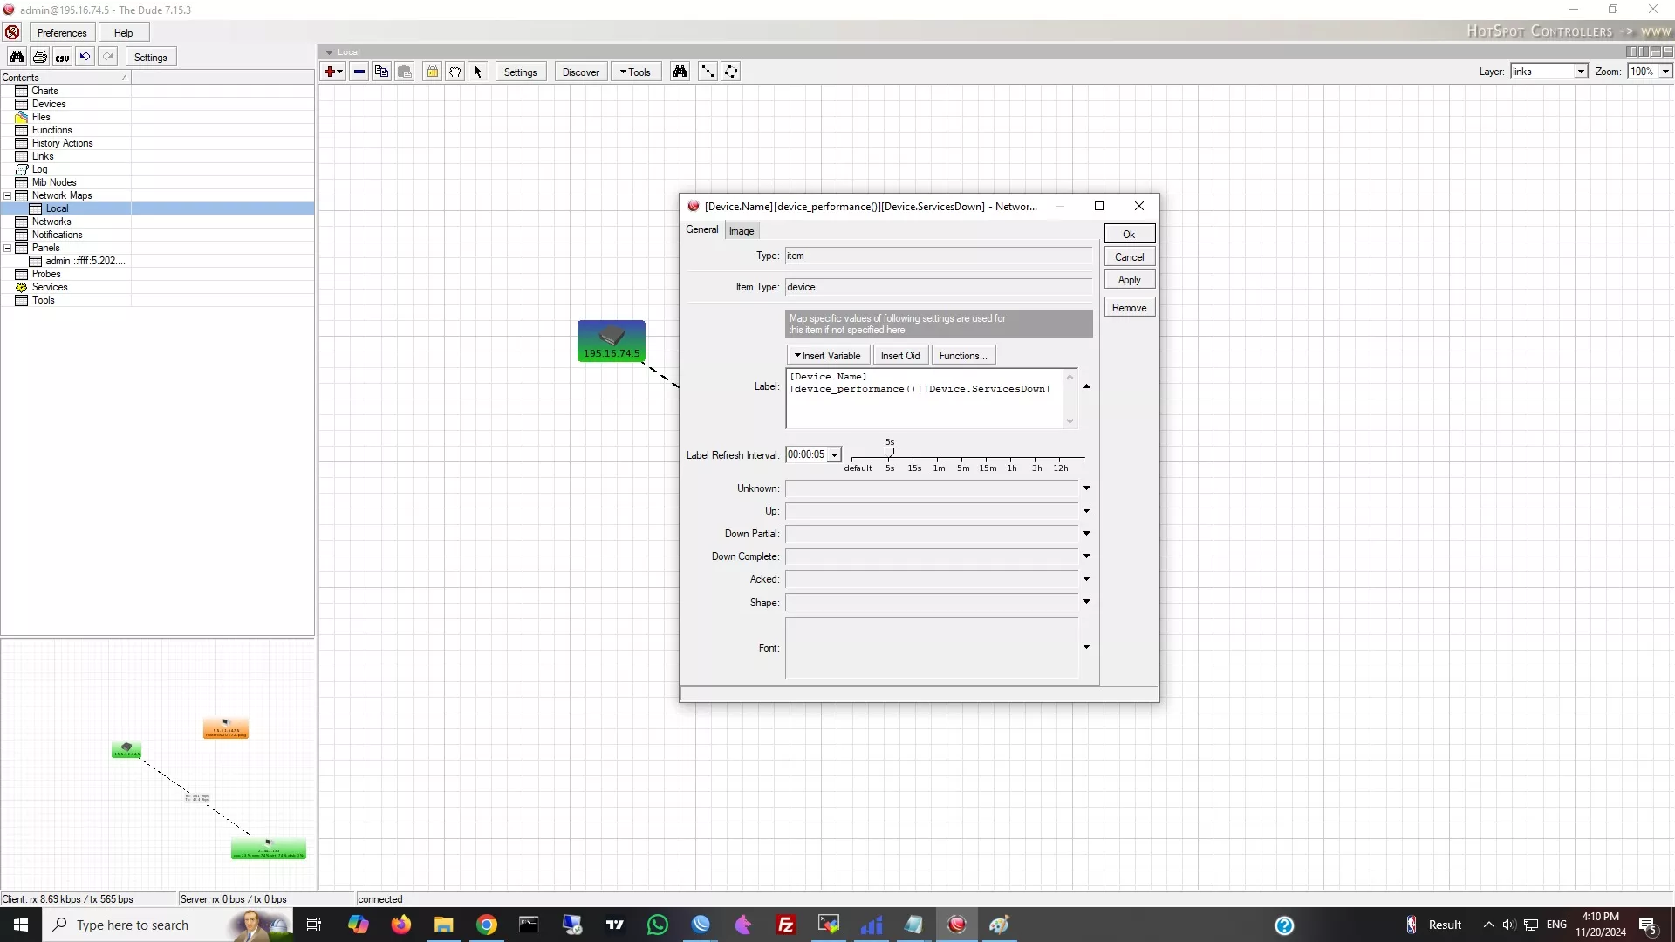This screenshot has width=1675, height=942.
Task: Click the 195.16.74.5 device icon on map
Action: tap(612, 340)
